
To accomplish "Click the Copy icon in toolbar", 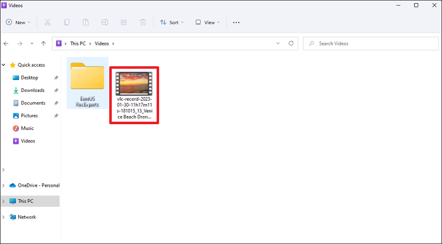I will [x=67, y=22].
